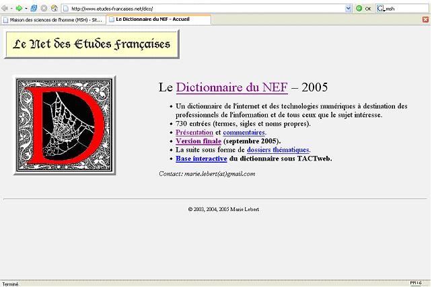Open the address bar history dropdown

pyautogui.click(x=349, y=8)
